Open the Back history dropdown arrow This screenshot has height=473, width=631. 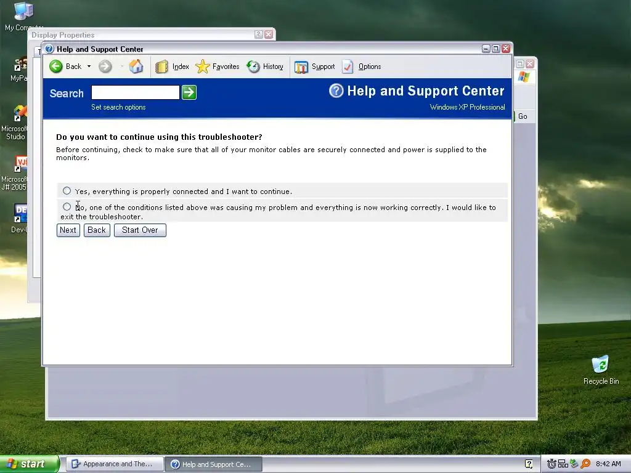point(89,67)
